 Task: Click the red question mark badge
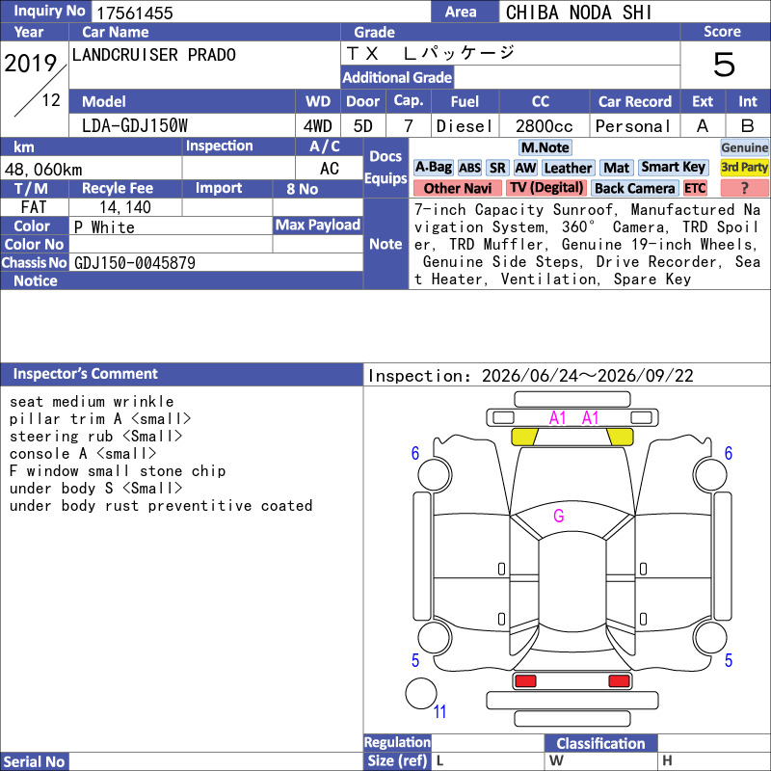pyautogui.click(x=744, y=188)
